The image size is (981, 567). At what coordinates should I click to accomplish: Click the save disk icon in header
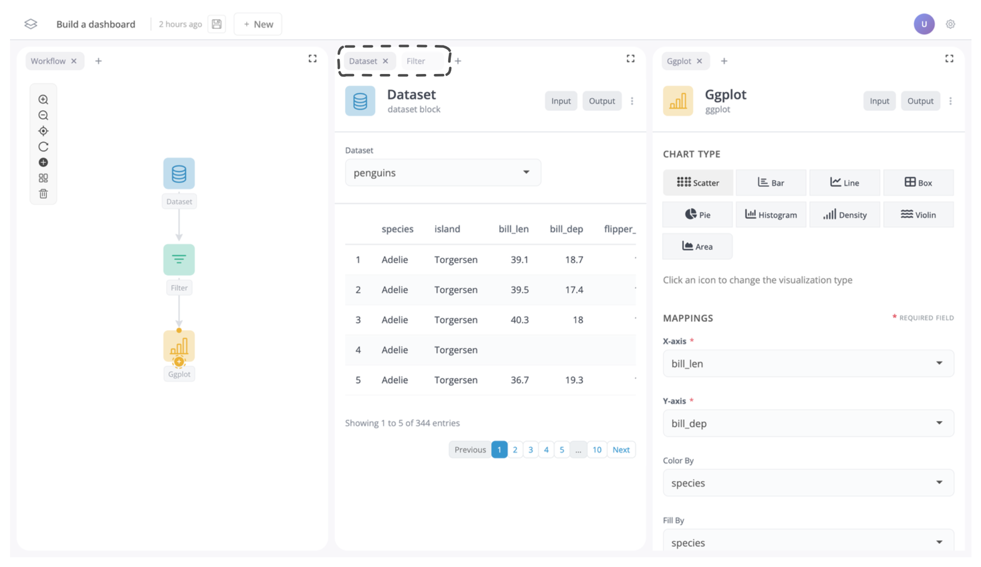coord(217,24)
